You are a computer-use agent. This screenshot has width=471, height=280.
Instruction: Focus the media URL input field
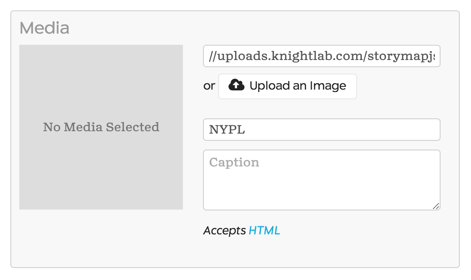[x=321, y=56]
